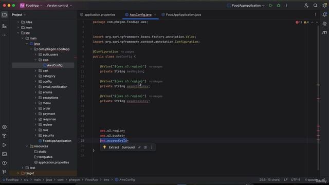Open Search Everywhere magnifier
Image resolution: width=329 pixels, height=185 pixels.
point(315,6)
